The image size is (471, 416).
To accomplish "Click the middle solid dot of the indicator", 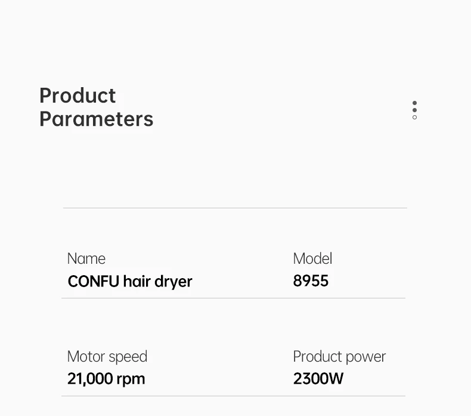I will (414, 110).
